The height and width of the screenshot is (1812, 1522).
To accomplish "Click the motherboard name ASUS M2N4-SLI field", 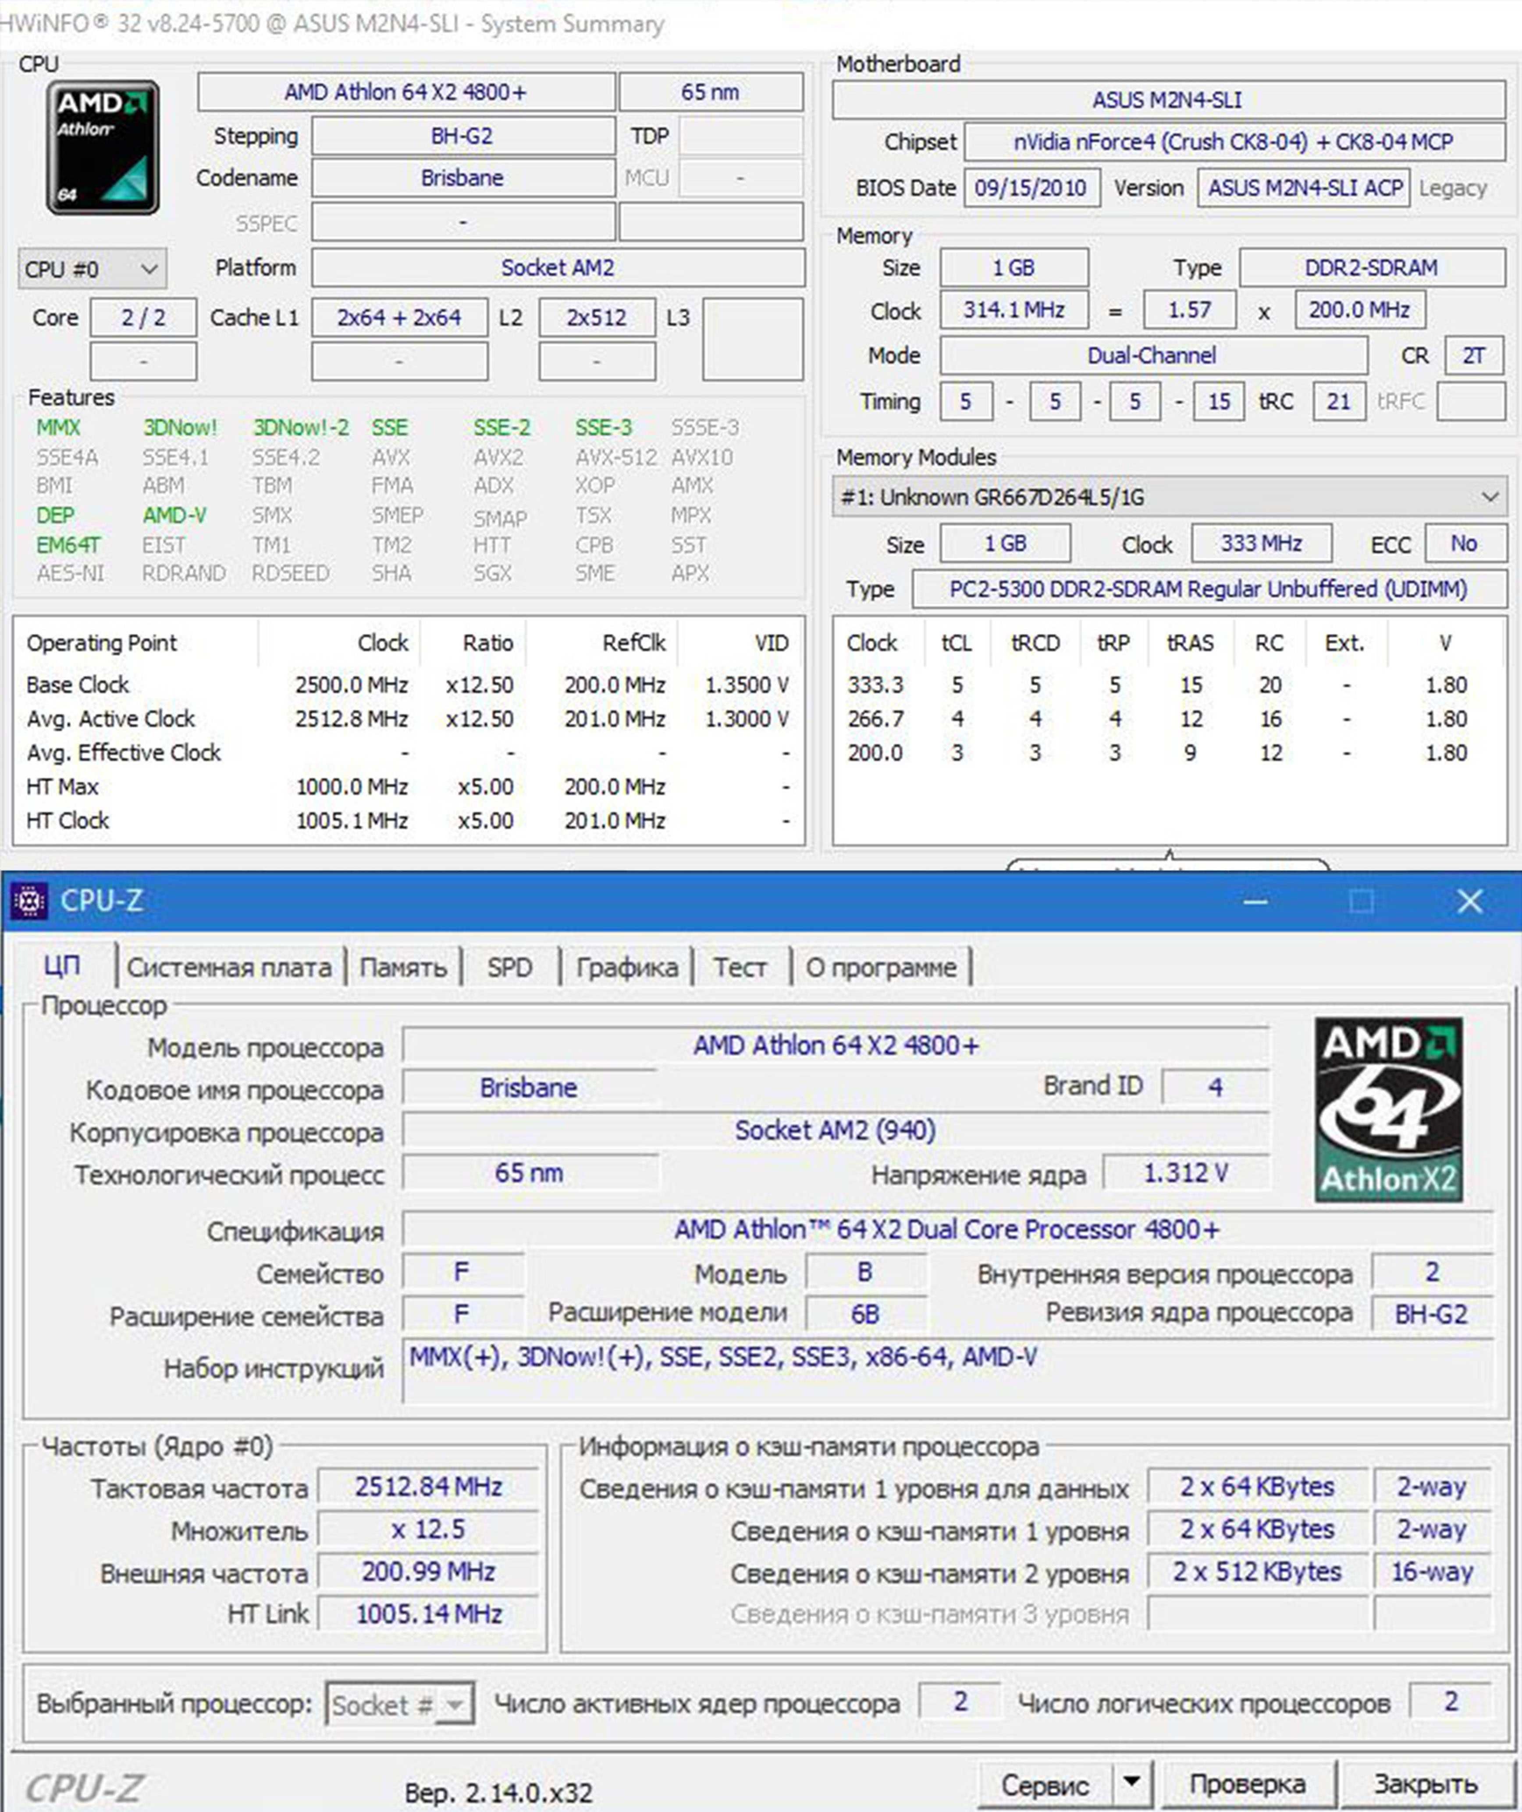I will (1168, 100).
